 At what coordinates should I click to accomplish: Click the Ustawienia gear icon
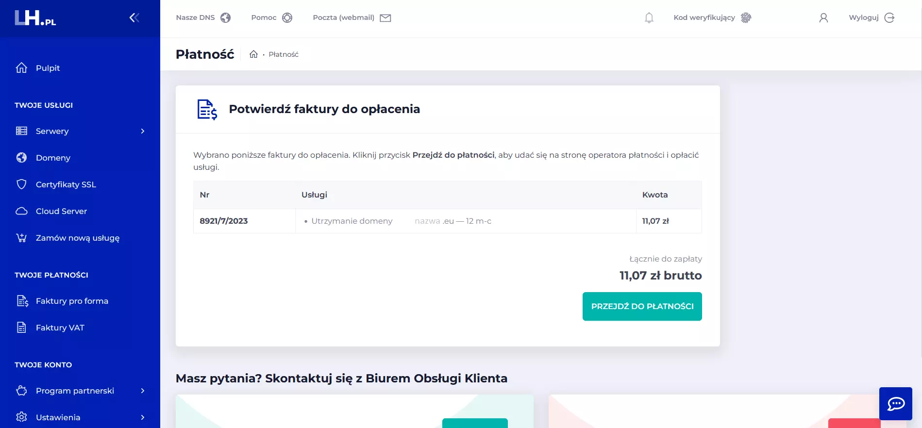click(21, 417)
